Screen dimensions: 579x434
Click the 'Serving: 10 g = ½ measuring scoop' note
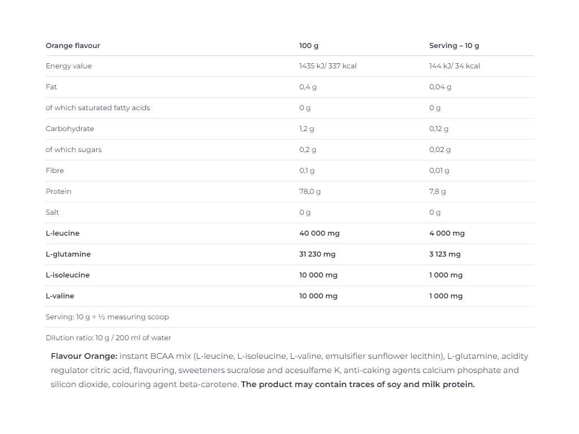(107, 317)
